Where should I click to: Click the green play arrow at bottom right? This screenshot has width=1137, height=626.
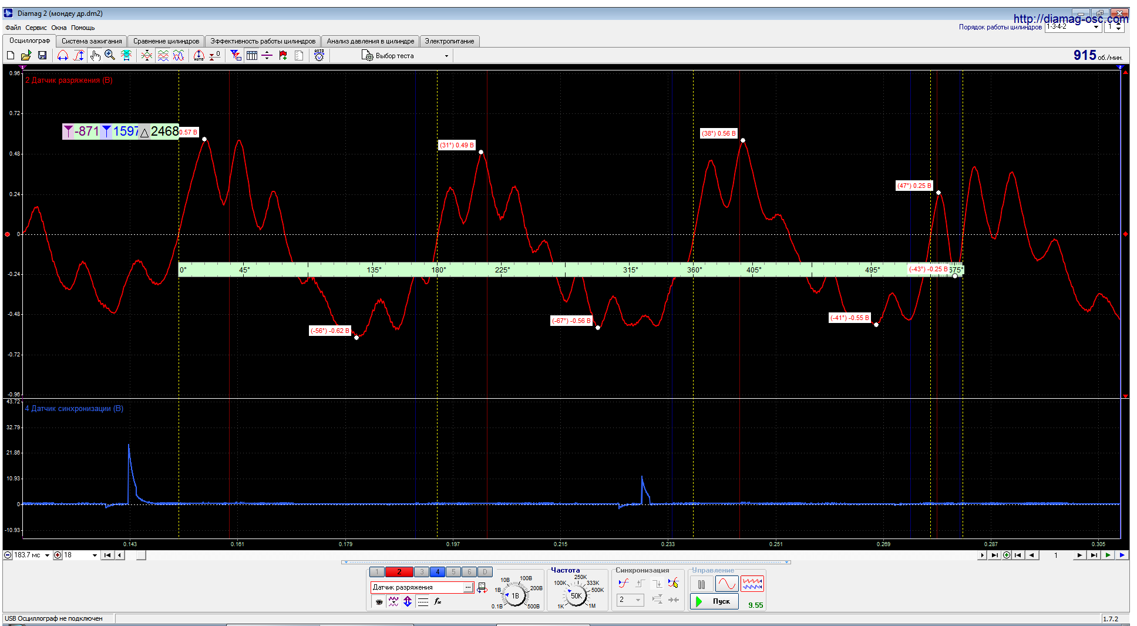[x=1108, y=555]
